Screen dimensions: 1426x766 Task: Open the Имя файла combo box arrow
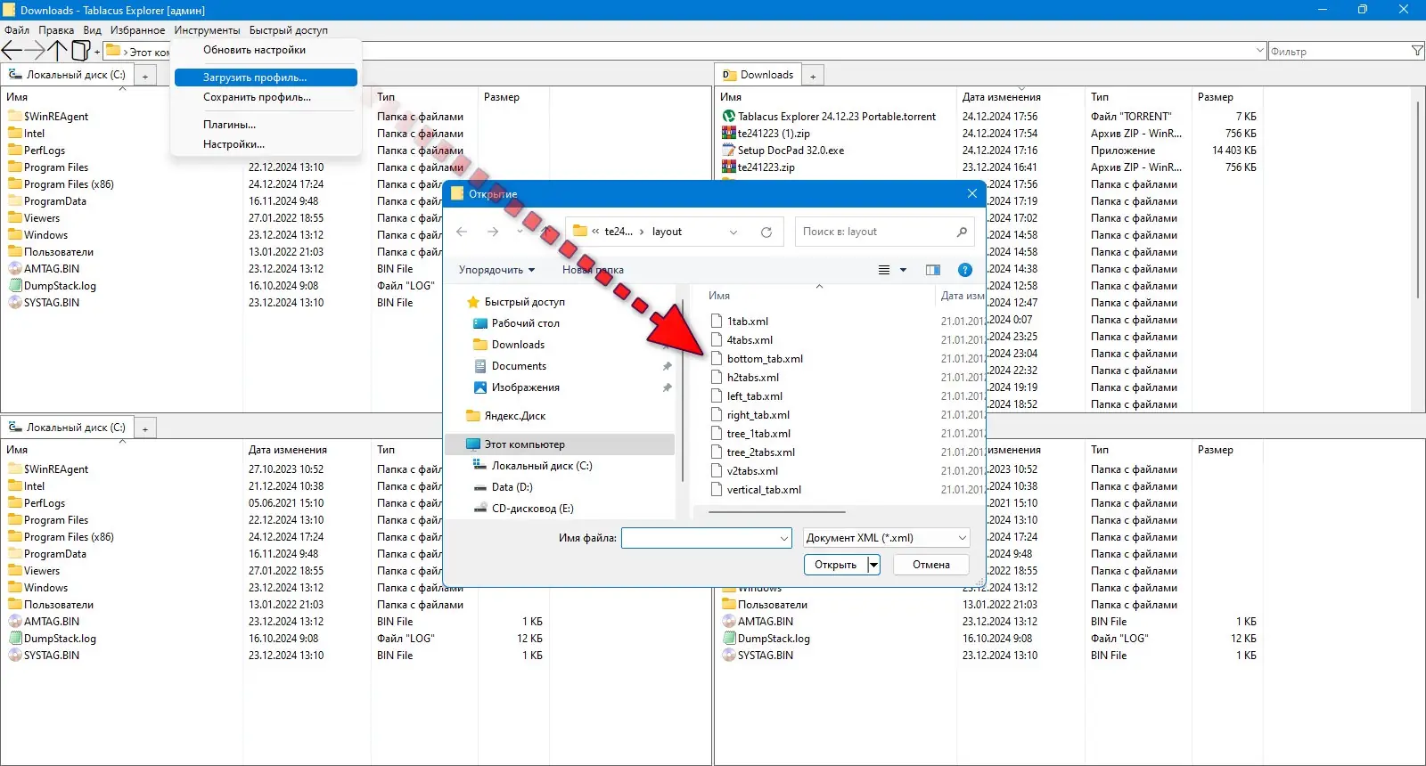(784, 538)
